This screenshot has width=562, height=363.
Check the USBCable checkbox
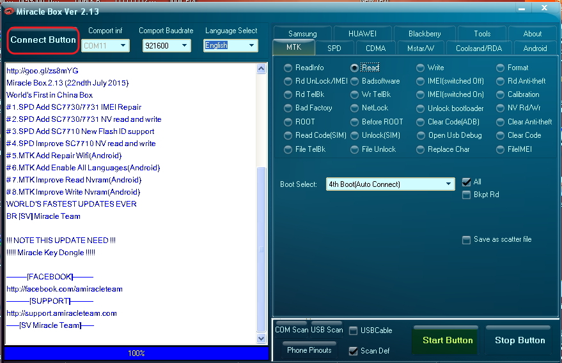tap(353, 330)
